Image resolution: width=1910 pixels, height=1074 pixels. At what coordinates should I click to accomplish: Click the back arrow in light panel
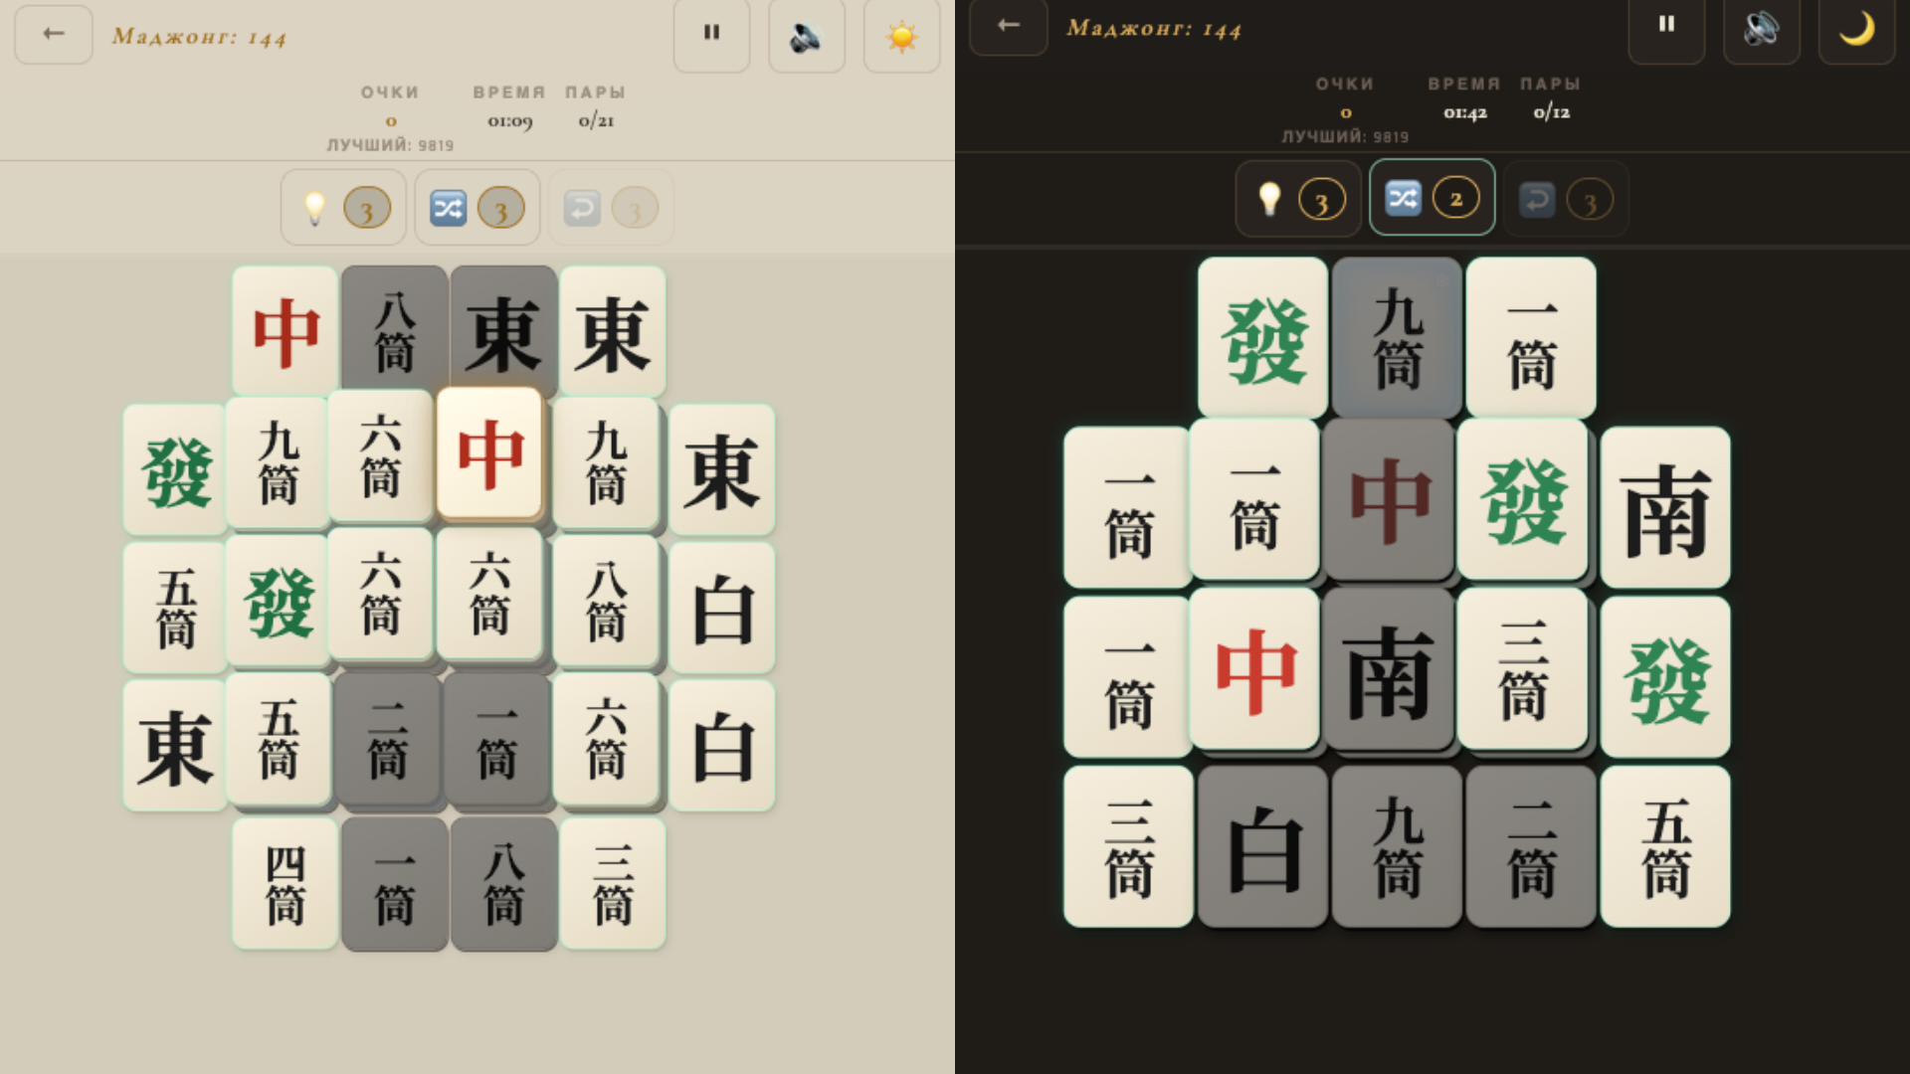(x=54, y=34)
